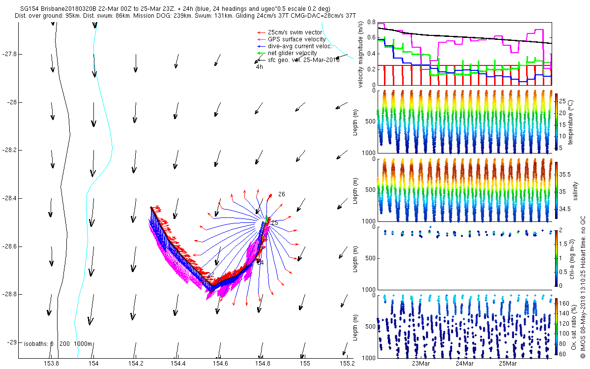The image size is (590, 369).
Task: Click the 'Ox. sat. ratio (%)' colorbar label
Action: (x=574, y=326)
